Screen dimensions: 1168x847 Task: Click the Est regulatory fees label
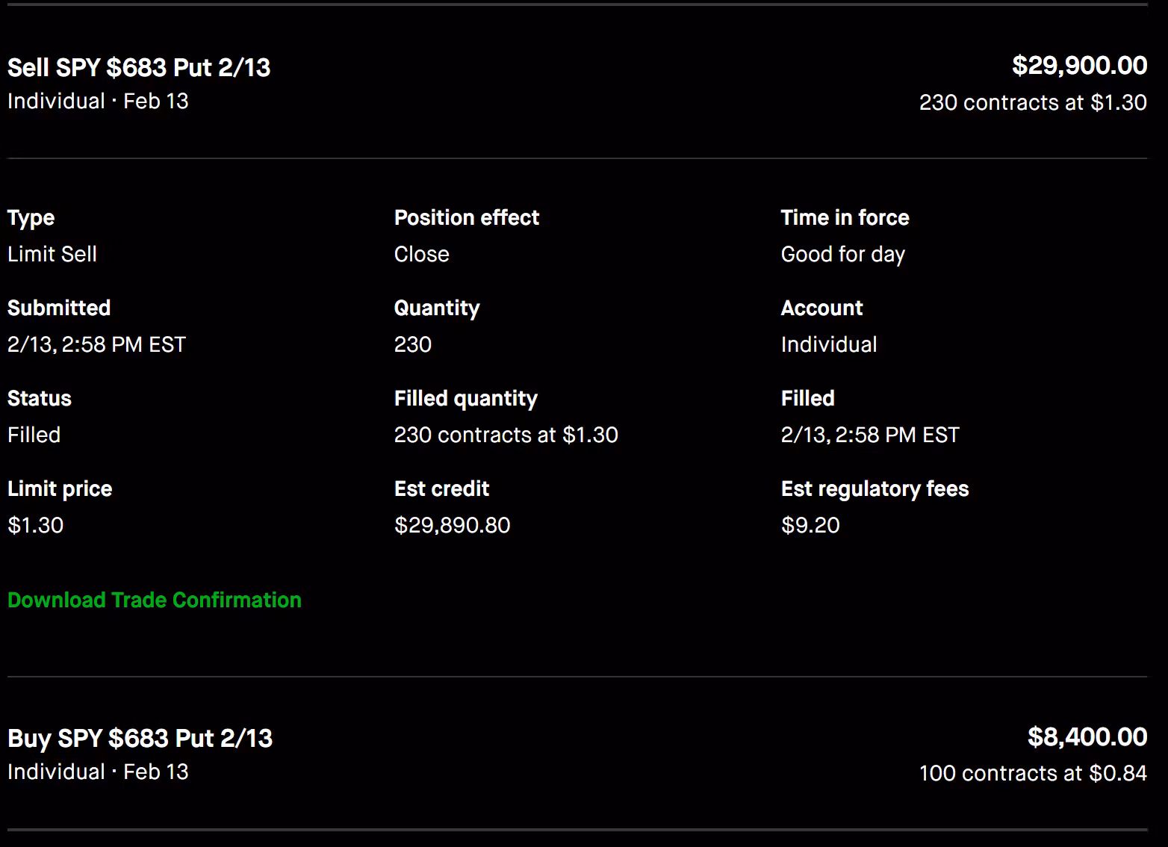[875, 489]
